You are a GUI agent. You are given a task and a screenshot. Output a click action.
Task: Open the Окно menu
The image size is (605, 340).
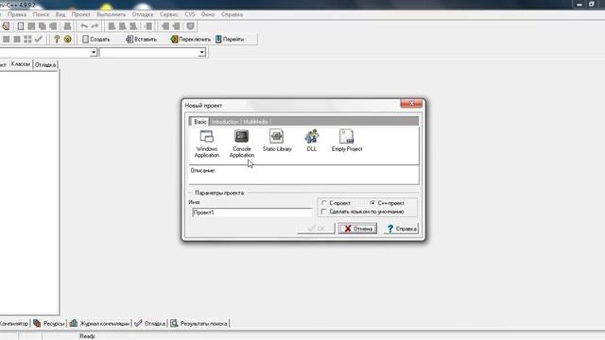pyautogui.click(x=208, y=14)
